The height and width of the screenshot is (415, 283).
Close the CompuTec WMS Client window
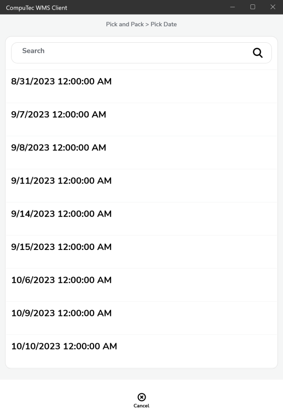[x=273, y=7]
